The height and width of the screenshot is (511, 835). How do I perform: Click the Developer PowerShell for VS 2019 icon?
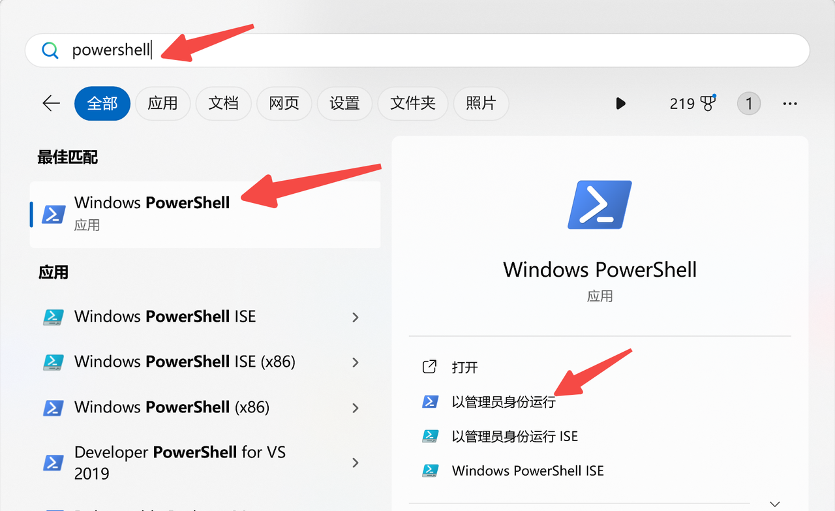[53, 462]
